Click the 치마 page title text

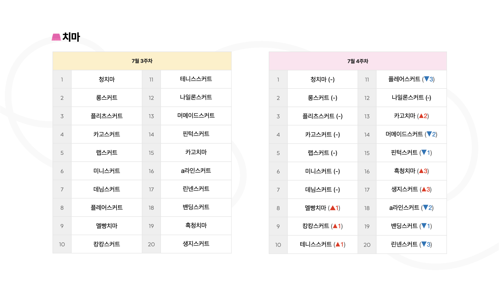(x=71, y=37)
